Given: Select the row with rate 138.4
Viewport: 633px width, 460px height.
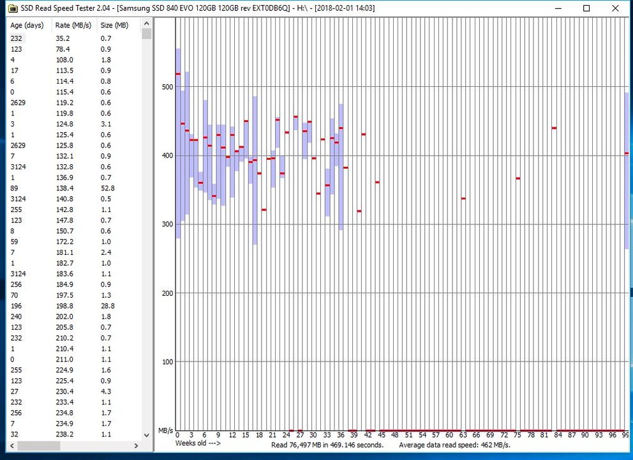Looking at the screenshot, I should click(75, 188).
